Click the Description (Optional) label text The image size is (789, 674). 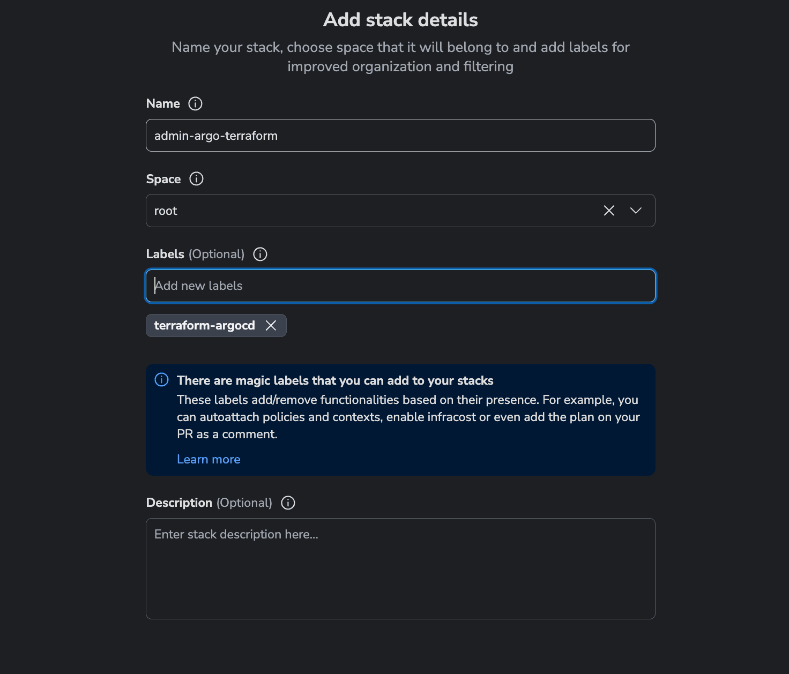click(x=209, y=503)
